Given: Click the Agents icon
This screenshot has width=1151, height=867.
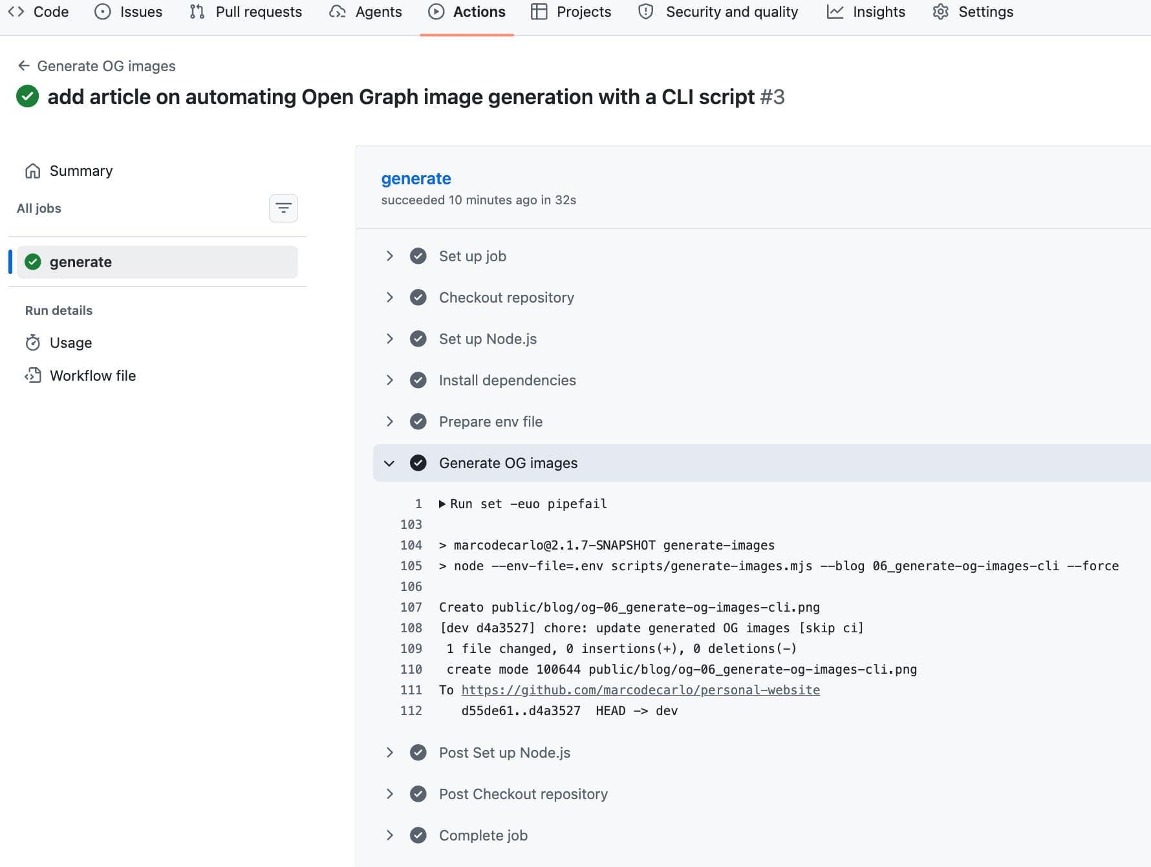Looking at the screenshot, I should [337, 12].
